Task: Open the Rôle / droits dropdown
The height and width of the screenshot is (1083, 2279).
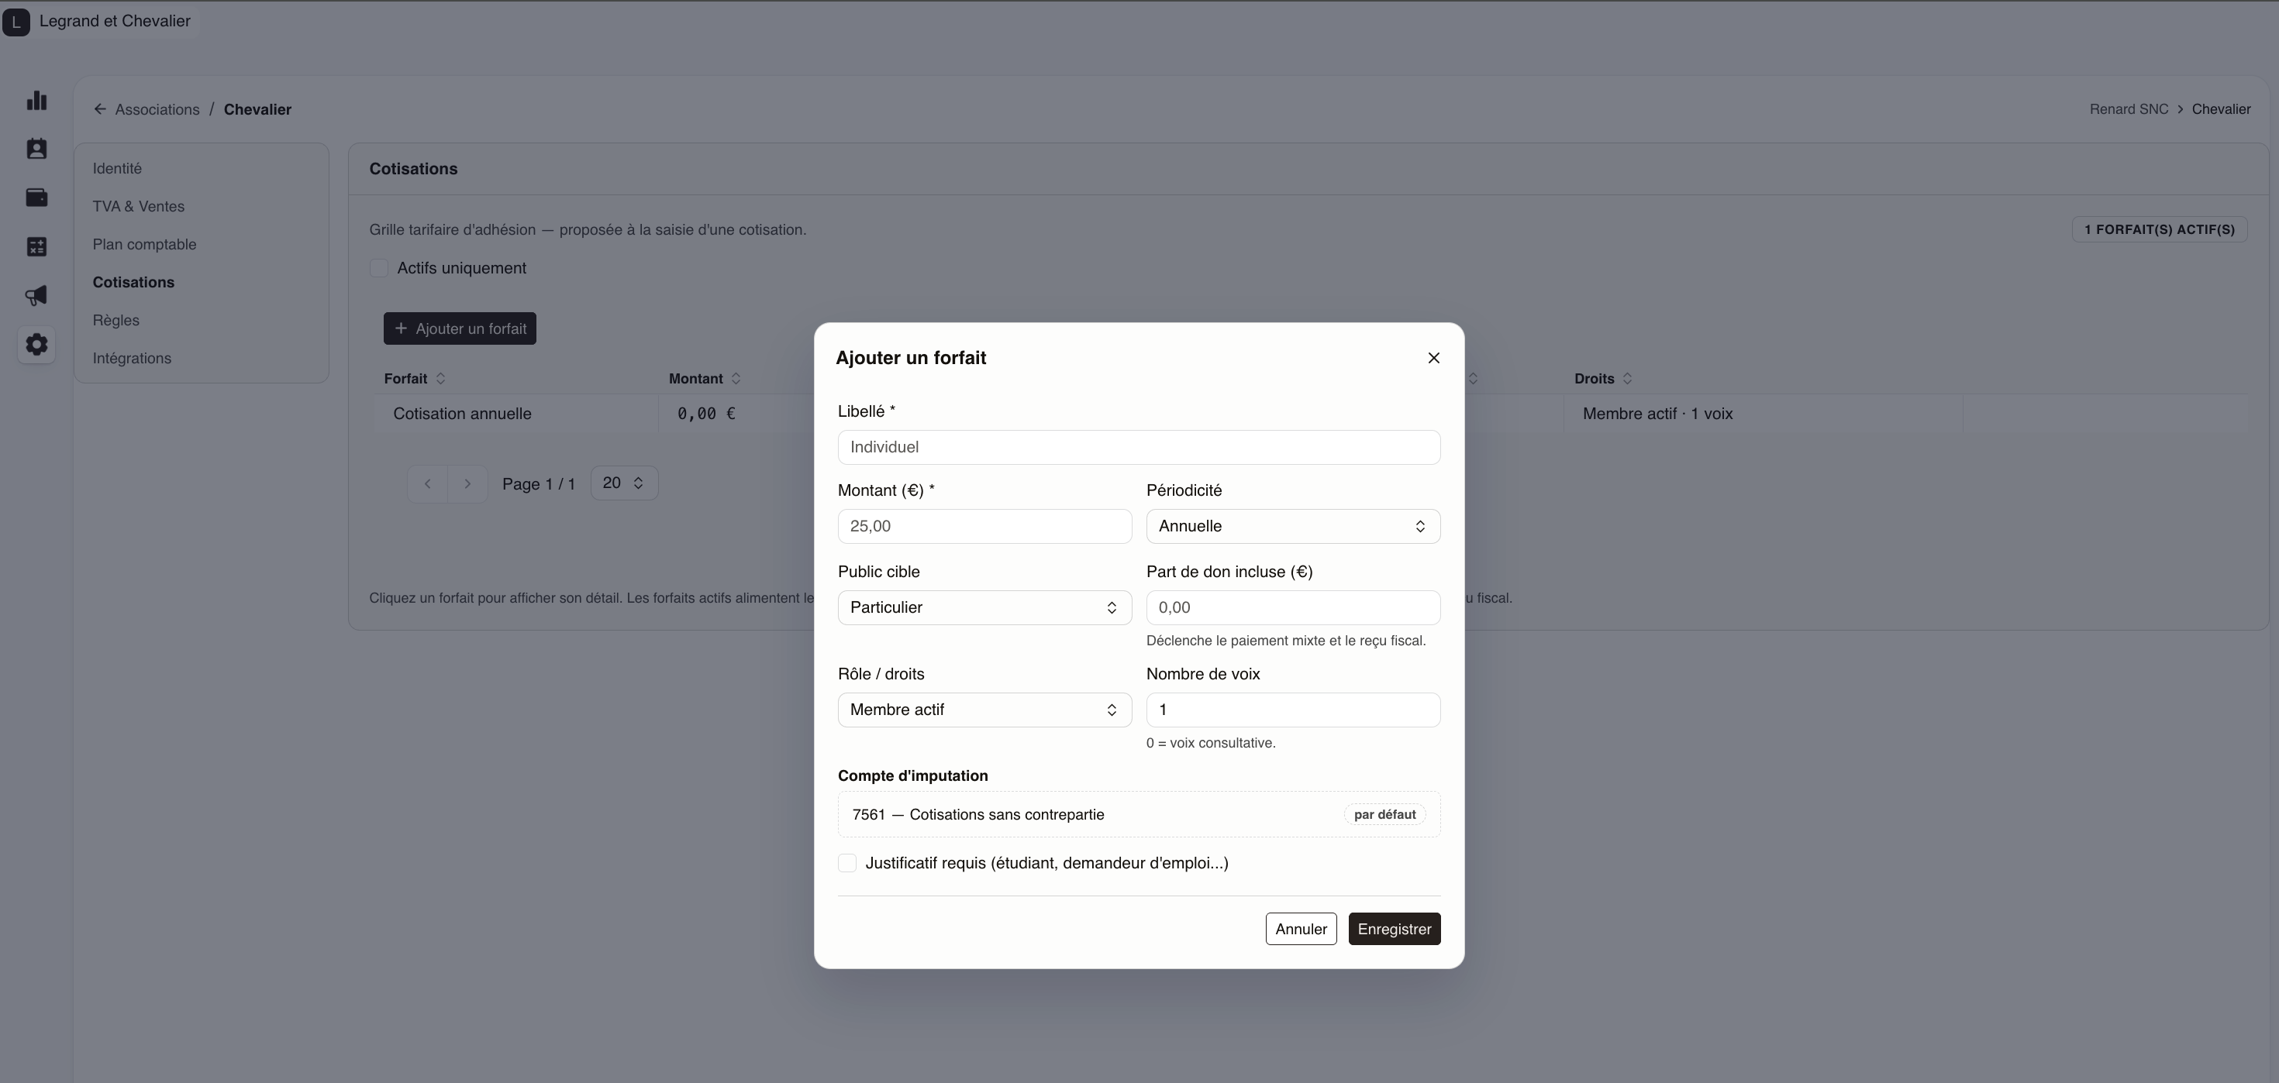Action: click(x=984, y=711)
